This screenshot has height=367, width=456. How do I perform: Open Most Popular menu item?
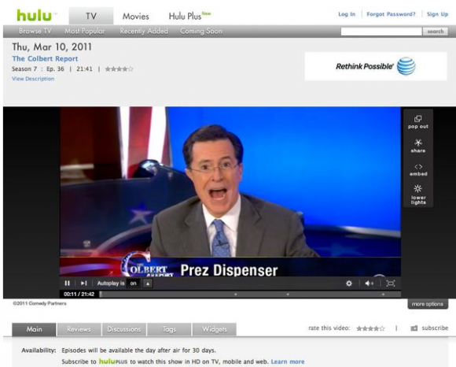tap(85, 31)
